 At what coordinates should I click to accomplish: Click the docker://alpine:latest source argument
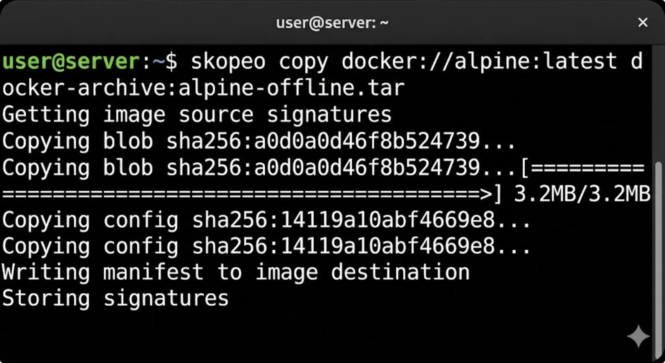coord(479,62)
